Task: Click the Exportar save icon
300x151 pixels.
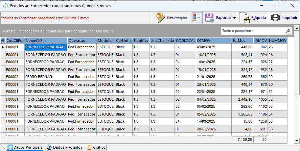Action: tap(210, 18)
